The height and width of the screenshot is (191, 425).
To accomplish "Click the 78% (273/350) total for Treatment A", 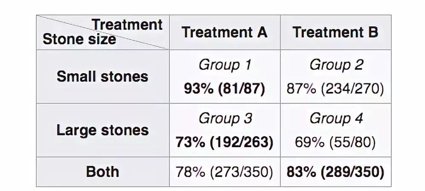I will point(224,172).
